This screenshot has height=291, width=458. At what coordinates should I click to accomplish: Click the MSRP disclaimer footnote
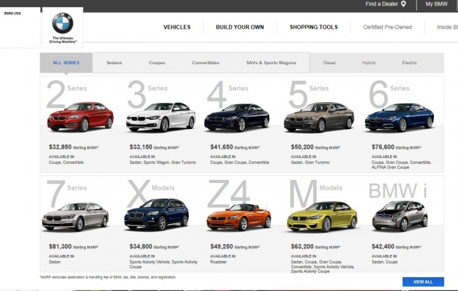[108, 277]
